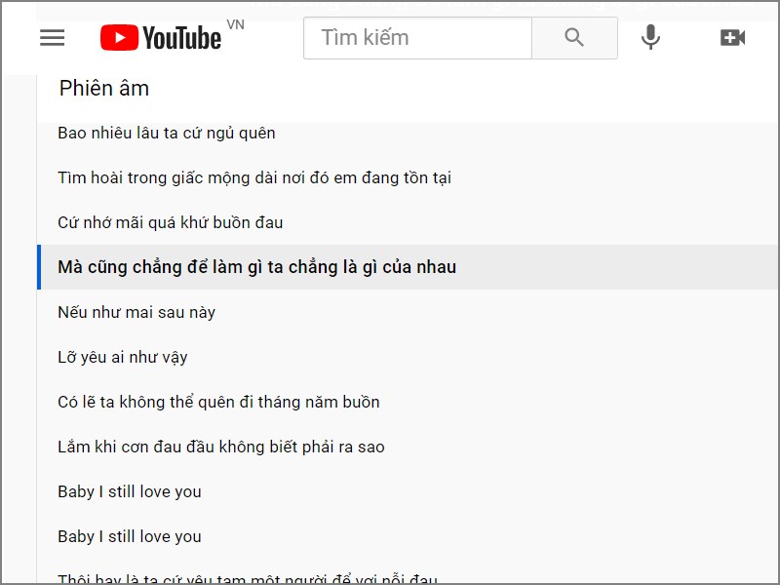Select the highlighted lyric line about 'chẳng là gì của nhau'
780x585 pixels.
point(255,266)
